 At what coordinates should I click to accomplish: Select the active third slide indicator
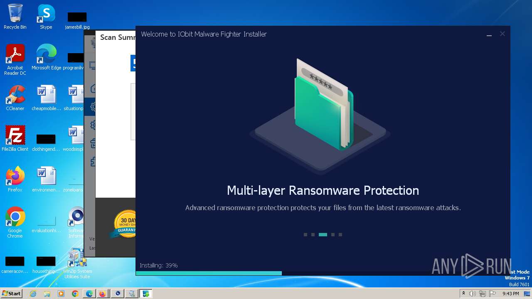323,235
